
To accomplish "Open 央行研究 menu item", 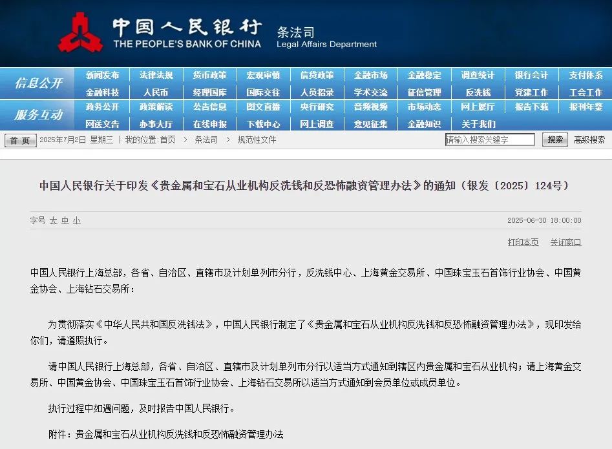I will pos(317,107).
